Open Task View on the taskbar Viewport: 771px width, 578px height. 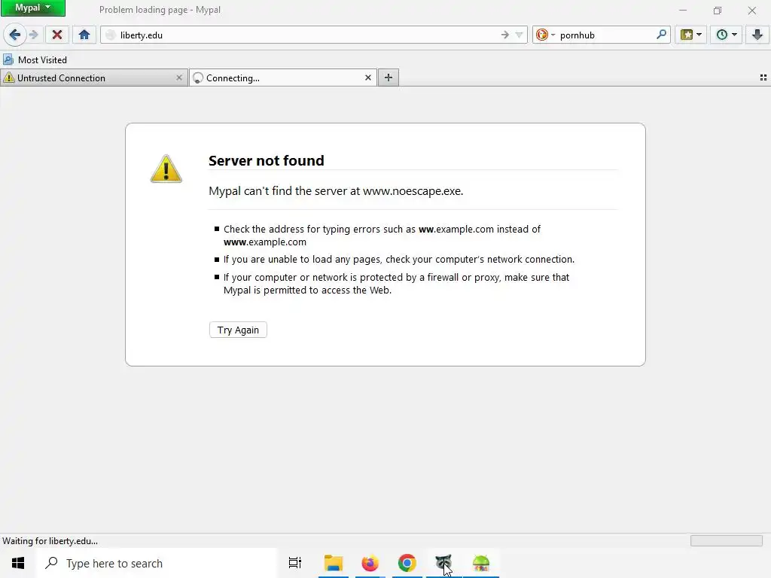coord(295,563)
